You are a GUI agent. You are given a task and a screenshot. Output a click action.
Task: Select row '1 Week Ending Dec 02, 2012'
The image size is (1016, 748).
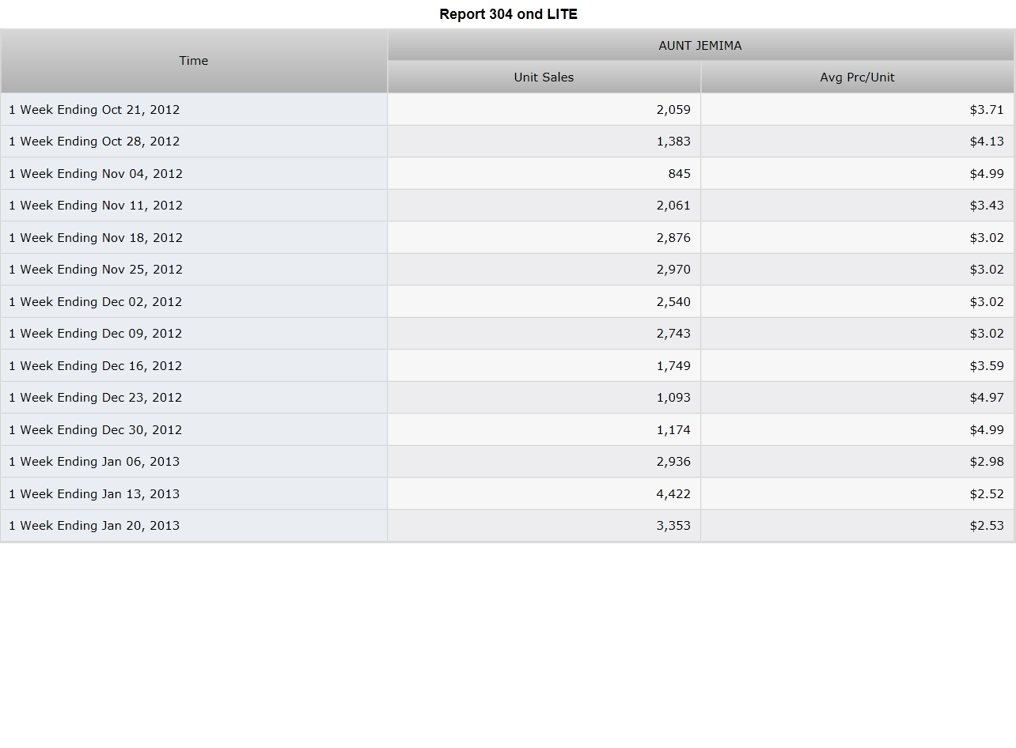click(507, 302)
